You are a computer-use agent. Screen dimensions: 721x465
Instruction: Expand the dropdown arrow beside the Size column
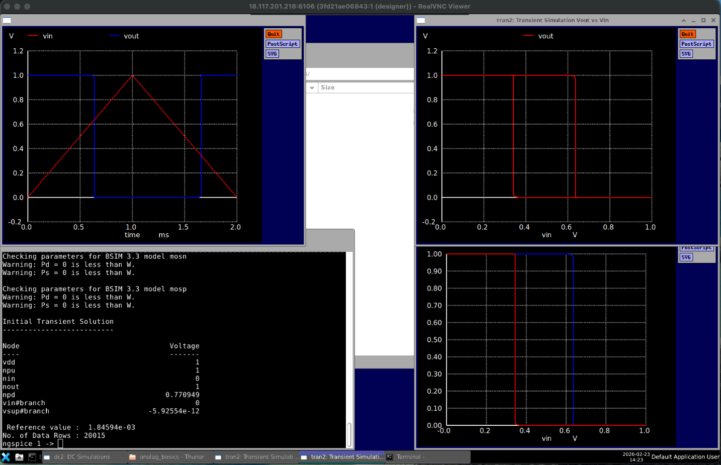coord(312,88)
